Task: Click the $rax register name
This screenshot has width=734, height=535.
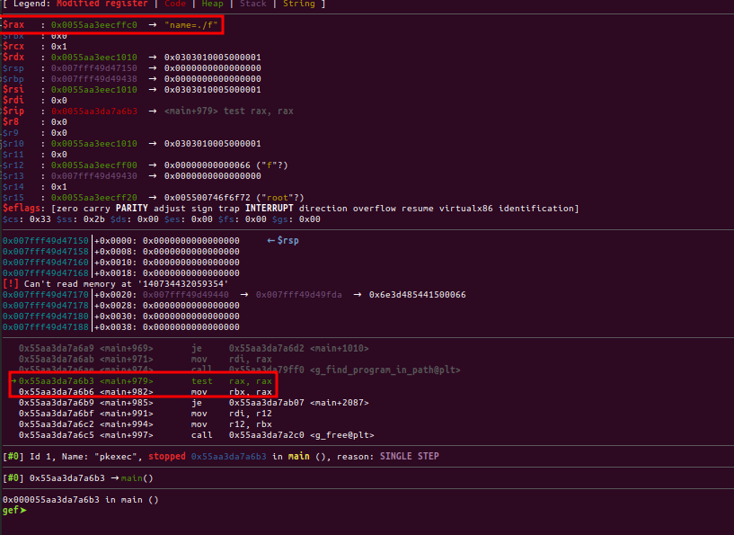Action: [x=13, y=24]
